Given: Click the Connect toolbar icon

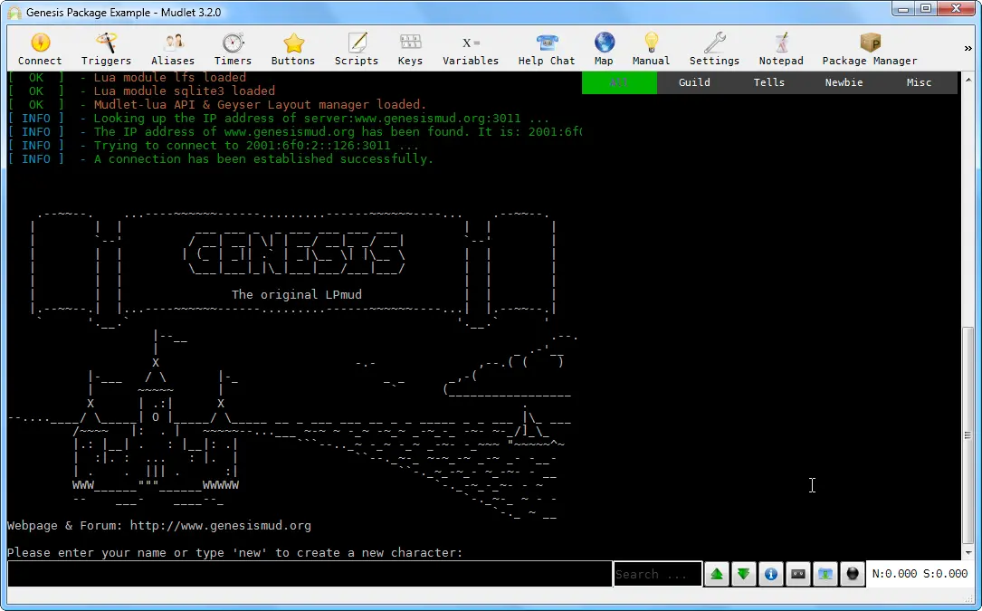Looking at the screenshot, I should (40, 50).
